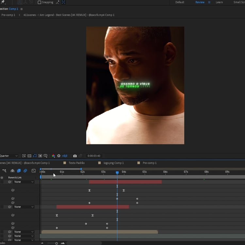This screenshot has height=245, width=245.
Task: Open the first layer's Parent None dropdown
Action: click(24, 182)
